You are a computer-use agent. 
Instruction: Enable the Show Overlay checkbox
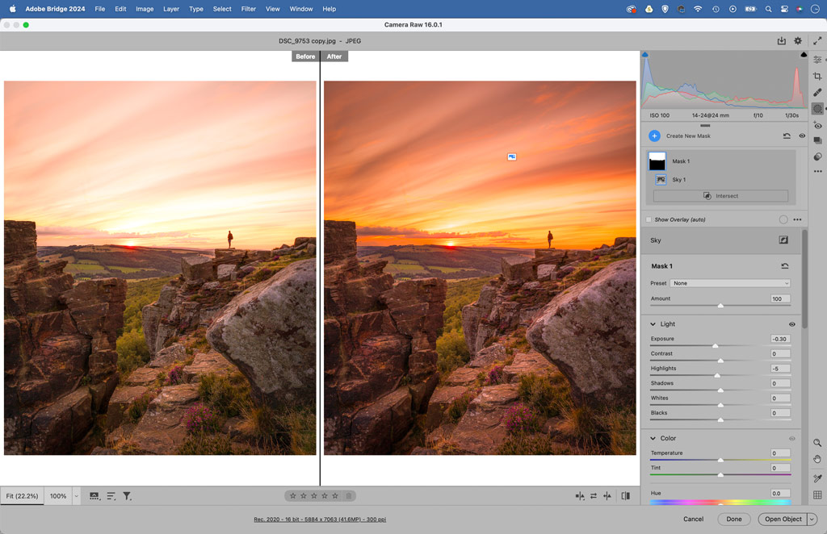pyautogui.click(x=649, y=219)
